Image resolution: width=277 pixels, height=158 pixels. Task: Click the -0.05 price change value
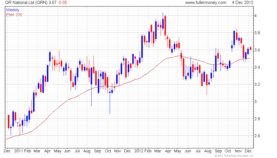pyautogui.click(x=62, y=3)
